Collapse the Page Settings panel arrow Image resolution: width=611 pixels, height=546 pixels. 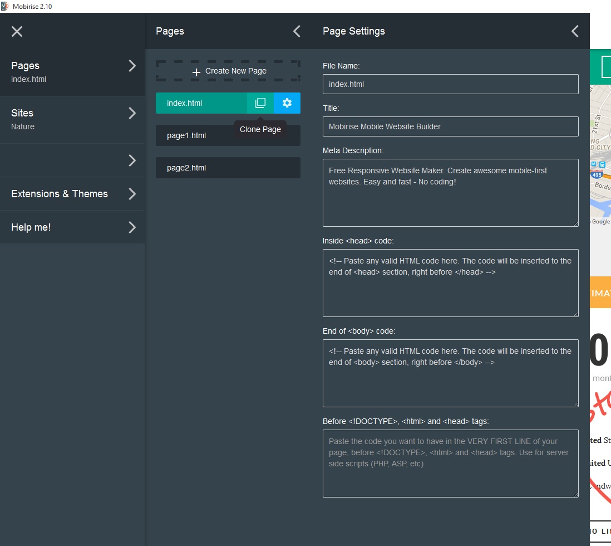[x=575, y=31]
